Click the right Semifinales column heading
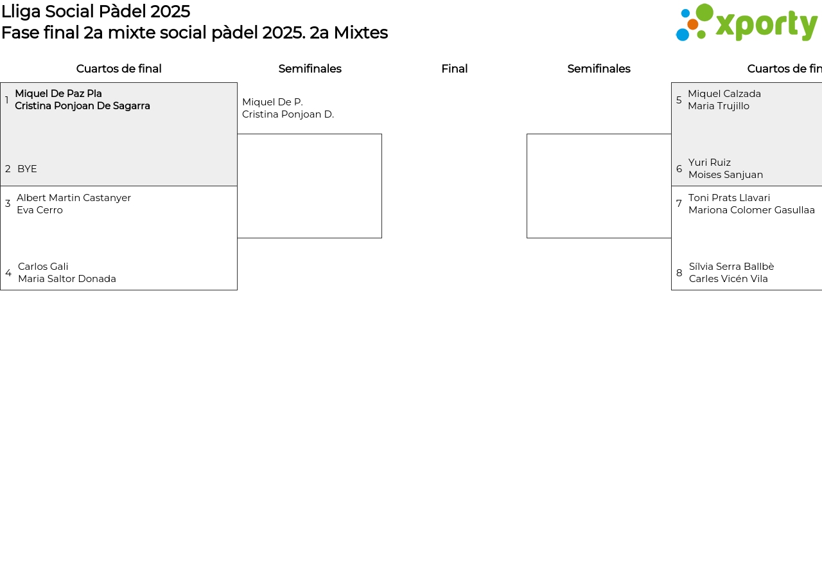Image resolution: width=822 pixels, height=575 pixels. coord(599,69)
